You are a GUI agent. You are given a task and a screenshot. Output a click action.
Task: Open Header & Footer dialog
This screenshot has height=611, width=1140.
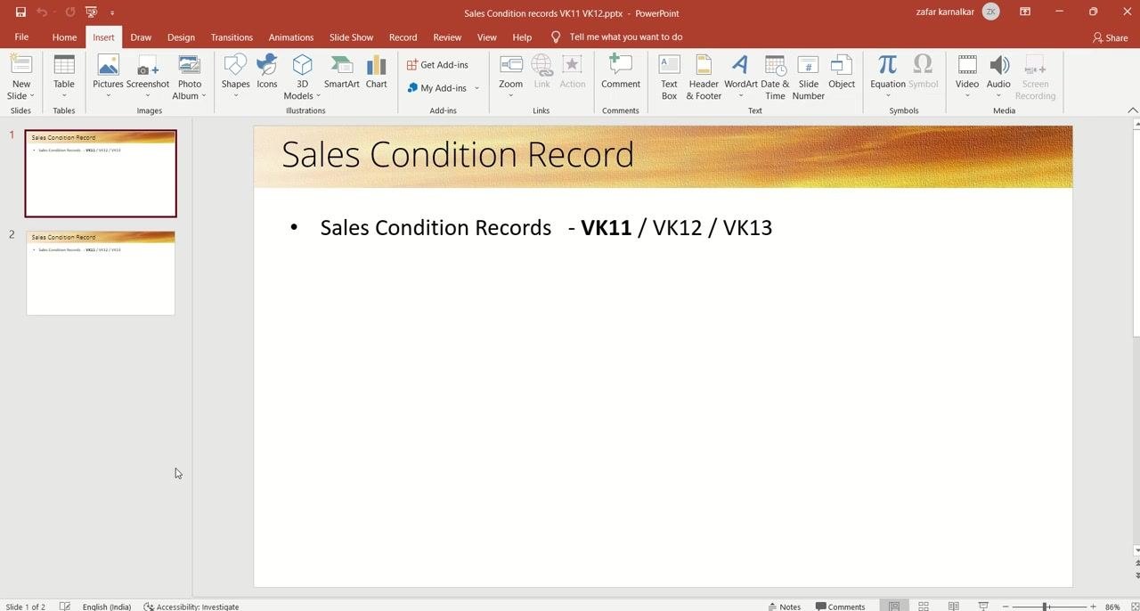[x=704, y=77]
